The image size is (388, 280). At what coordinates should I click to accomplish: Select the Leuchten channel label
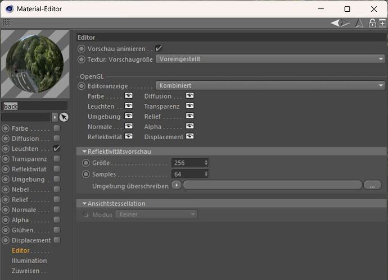point(25,149)
